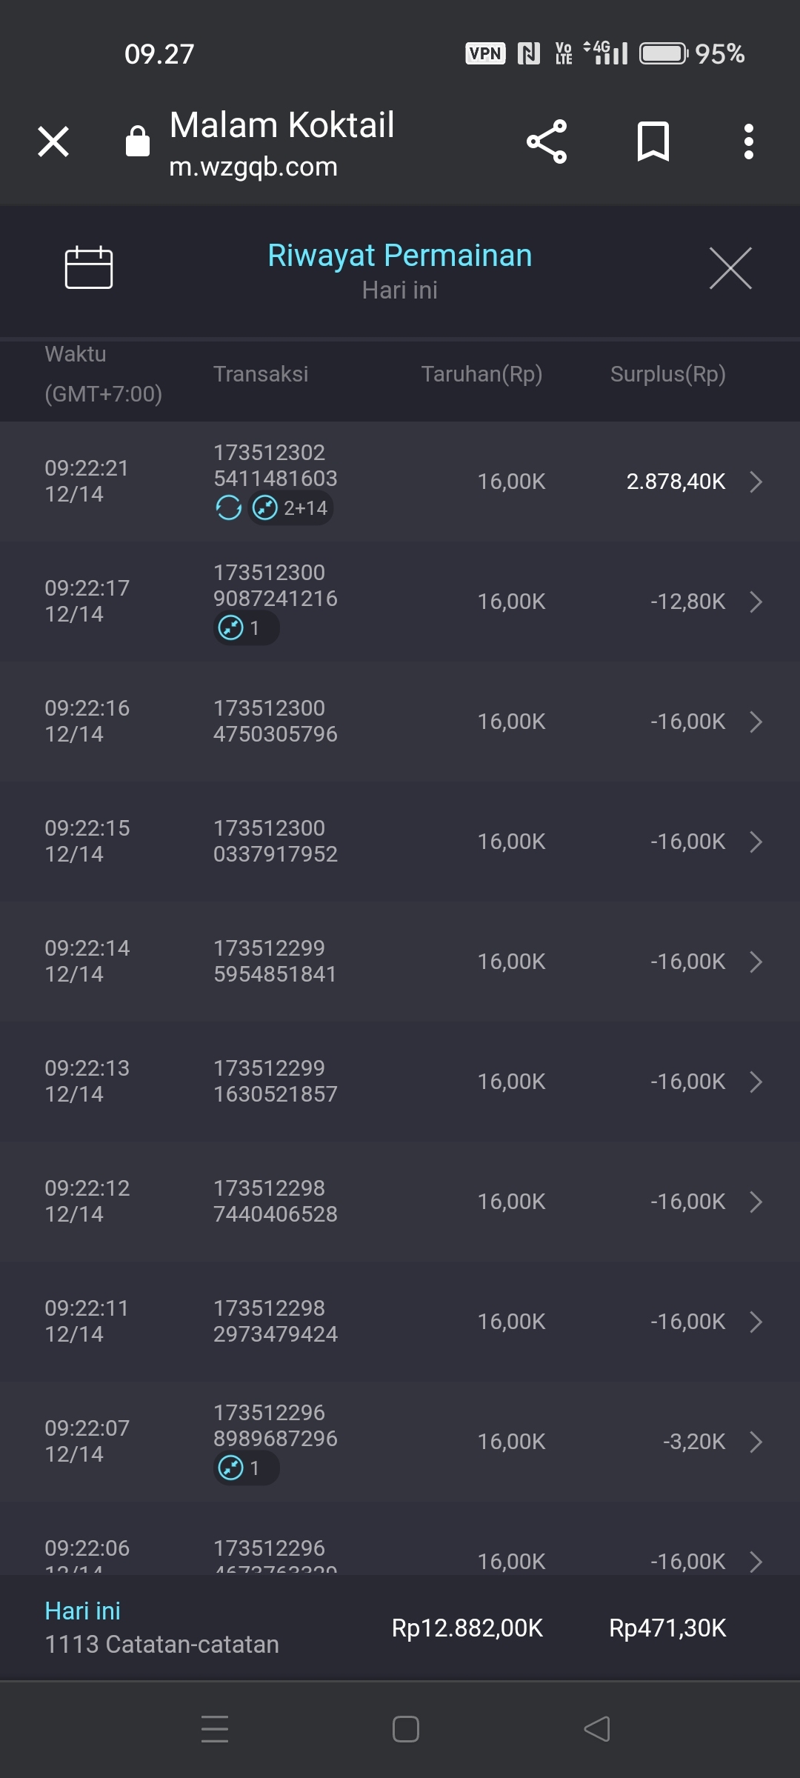The height and width of the screenshot is (1778, 800).
Task: Tap the padlock site security icon
Action: pos(138,141)
